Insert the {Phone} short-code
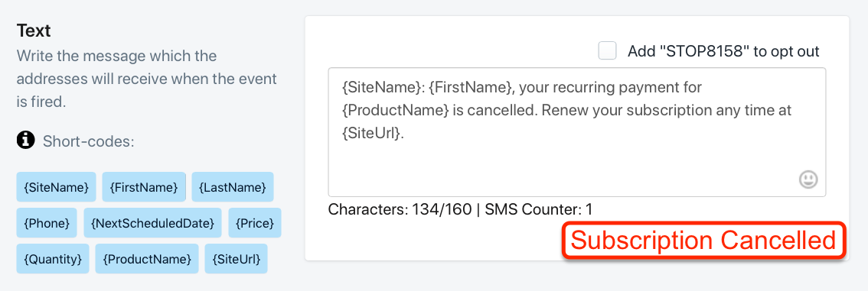868x291 pixels. coord(47,223)
